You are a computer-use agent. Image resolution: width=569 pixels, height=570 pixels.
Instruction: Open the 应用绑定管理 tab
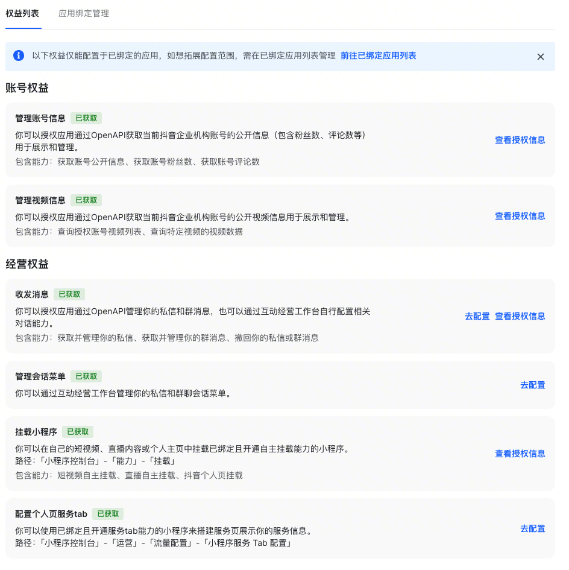pyautogui.click(x=84, y=13)
